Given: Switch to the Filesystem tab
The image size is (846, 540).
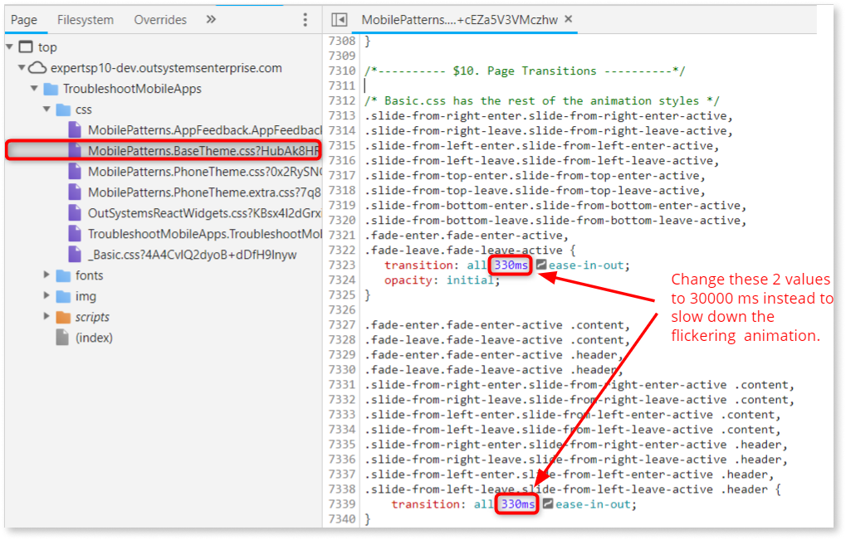Looking at the screenshot, I should (x=85, y=18).
